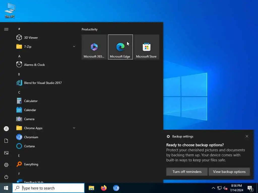Click View backup options button

coord(229,172)
